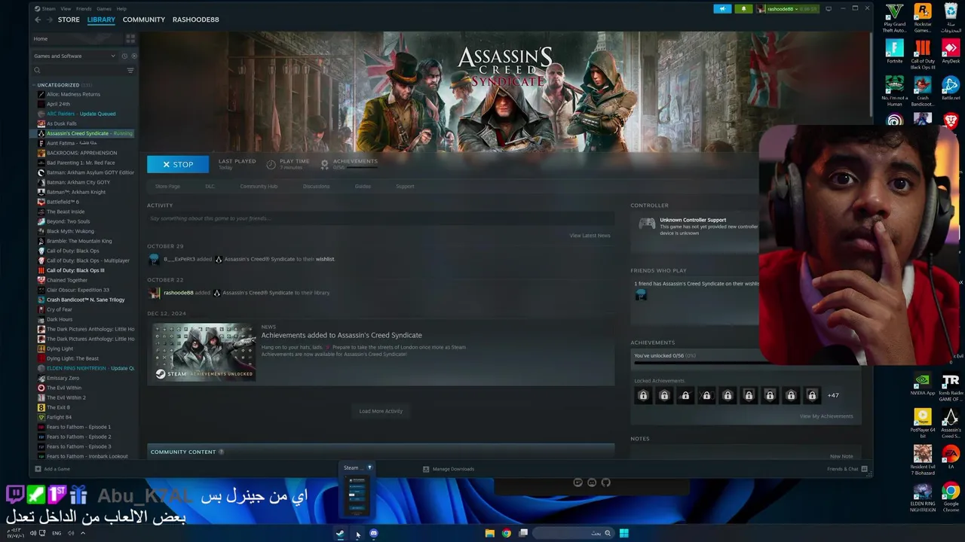Go back with the Steam navigation arrow

(x=38, y=20)
